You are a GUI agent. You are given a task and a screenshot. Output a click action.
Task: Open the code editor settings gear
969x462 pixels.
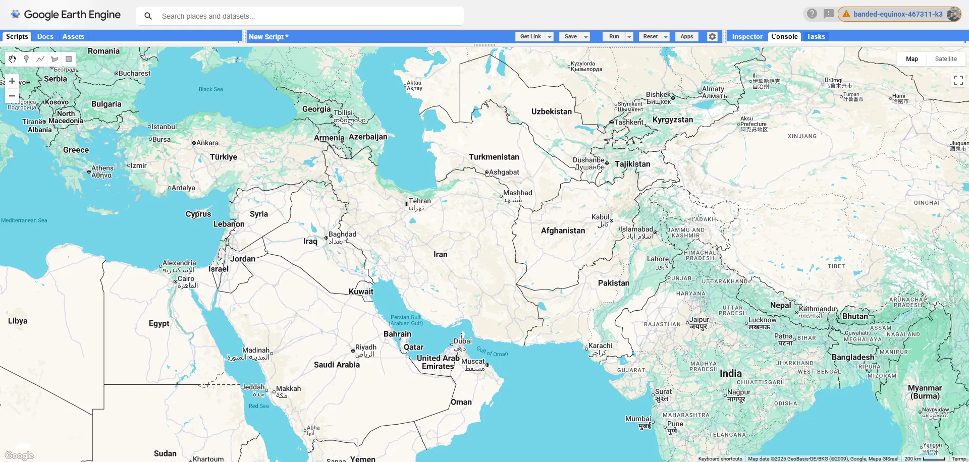(x=712, y=36)
